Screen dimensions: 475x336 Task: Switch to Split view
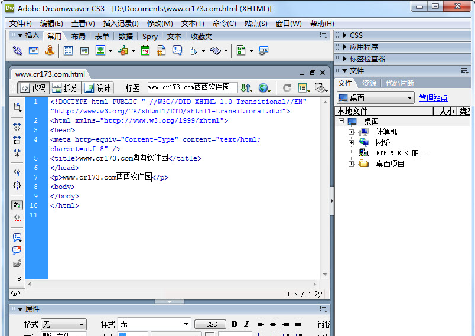tap(65, 88)
